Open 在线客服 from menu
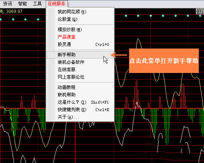Viewport: 204px width, 163px height. pos(80,70)
